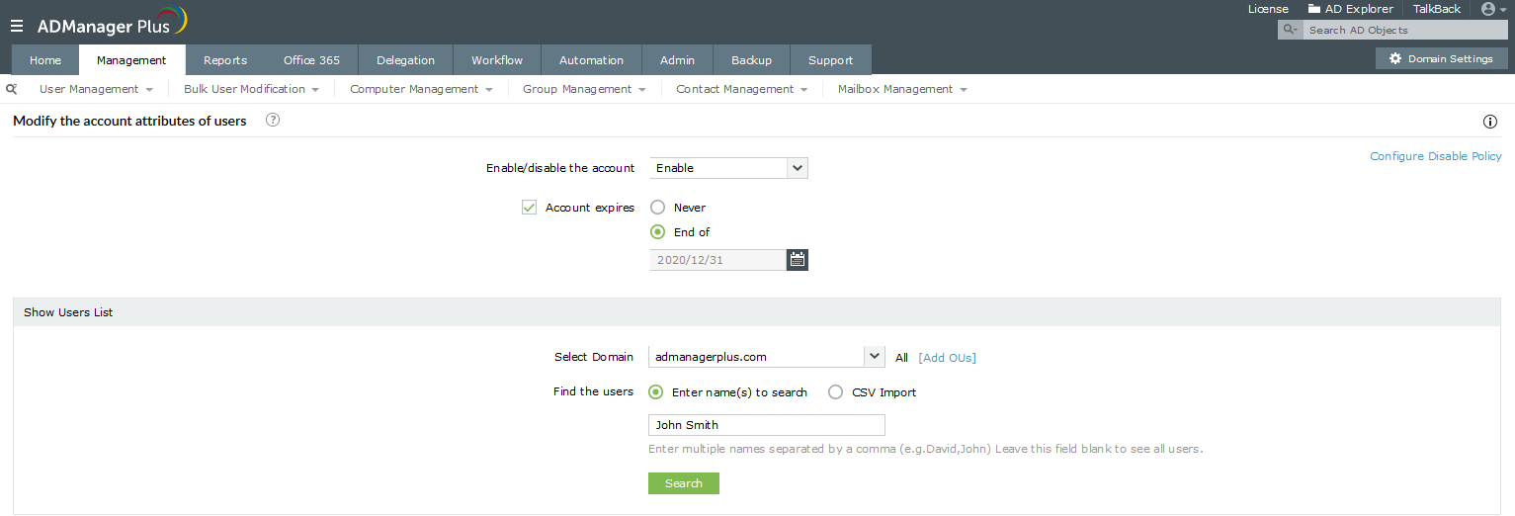Expand the User Management menu
1515x516 pixels.
point(96,89)
